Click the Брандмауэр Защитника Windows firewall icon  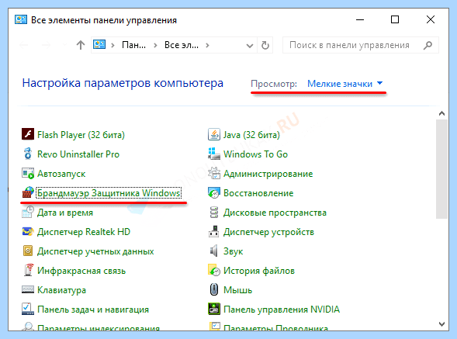28,192
